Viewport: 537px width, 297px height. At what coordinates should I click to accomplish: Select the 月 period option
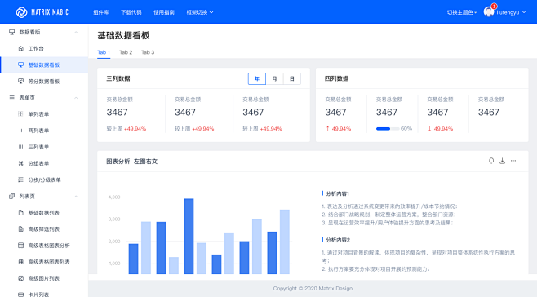274,79
